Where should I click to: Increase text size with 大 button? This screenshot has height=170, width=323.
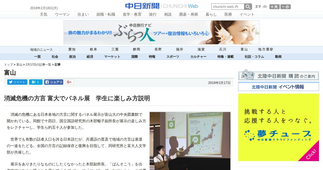(x=275, y=7)
